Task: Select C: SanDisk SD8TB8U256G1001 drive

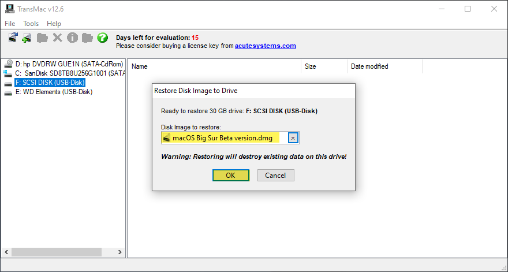Action: 70,73
